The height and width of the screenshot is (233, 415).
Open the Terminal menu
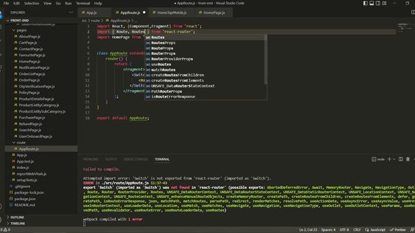coord(83,3)
